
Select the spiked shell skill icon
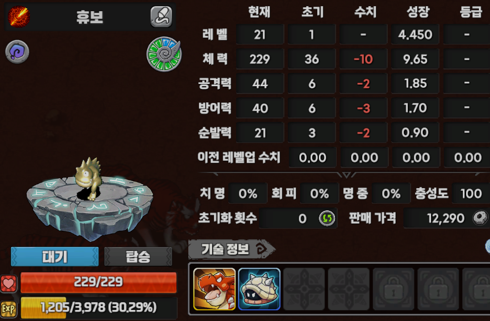tap(259, 289)
